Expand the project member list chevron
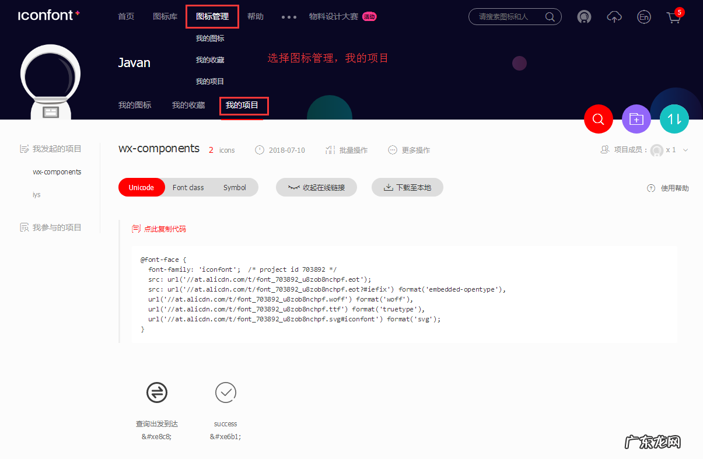703x459 pixels. pos(686,150)
